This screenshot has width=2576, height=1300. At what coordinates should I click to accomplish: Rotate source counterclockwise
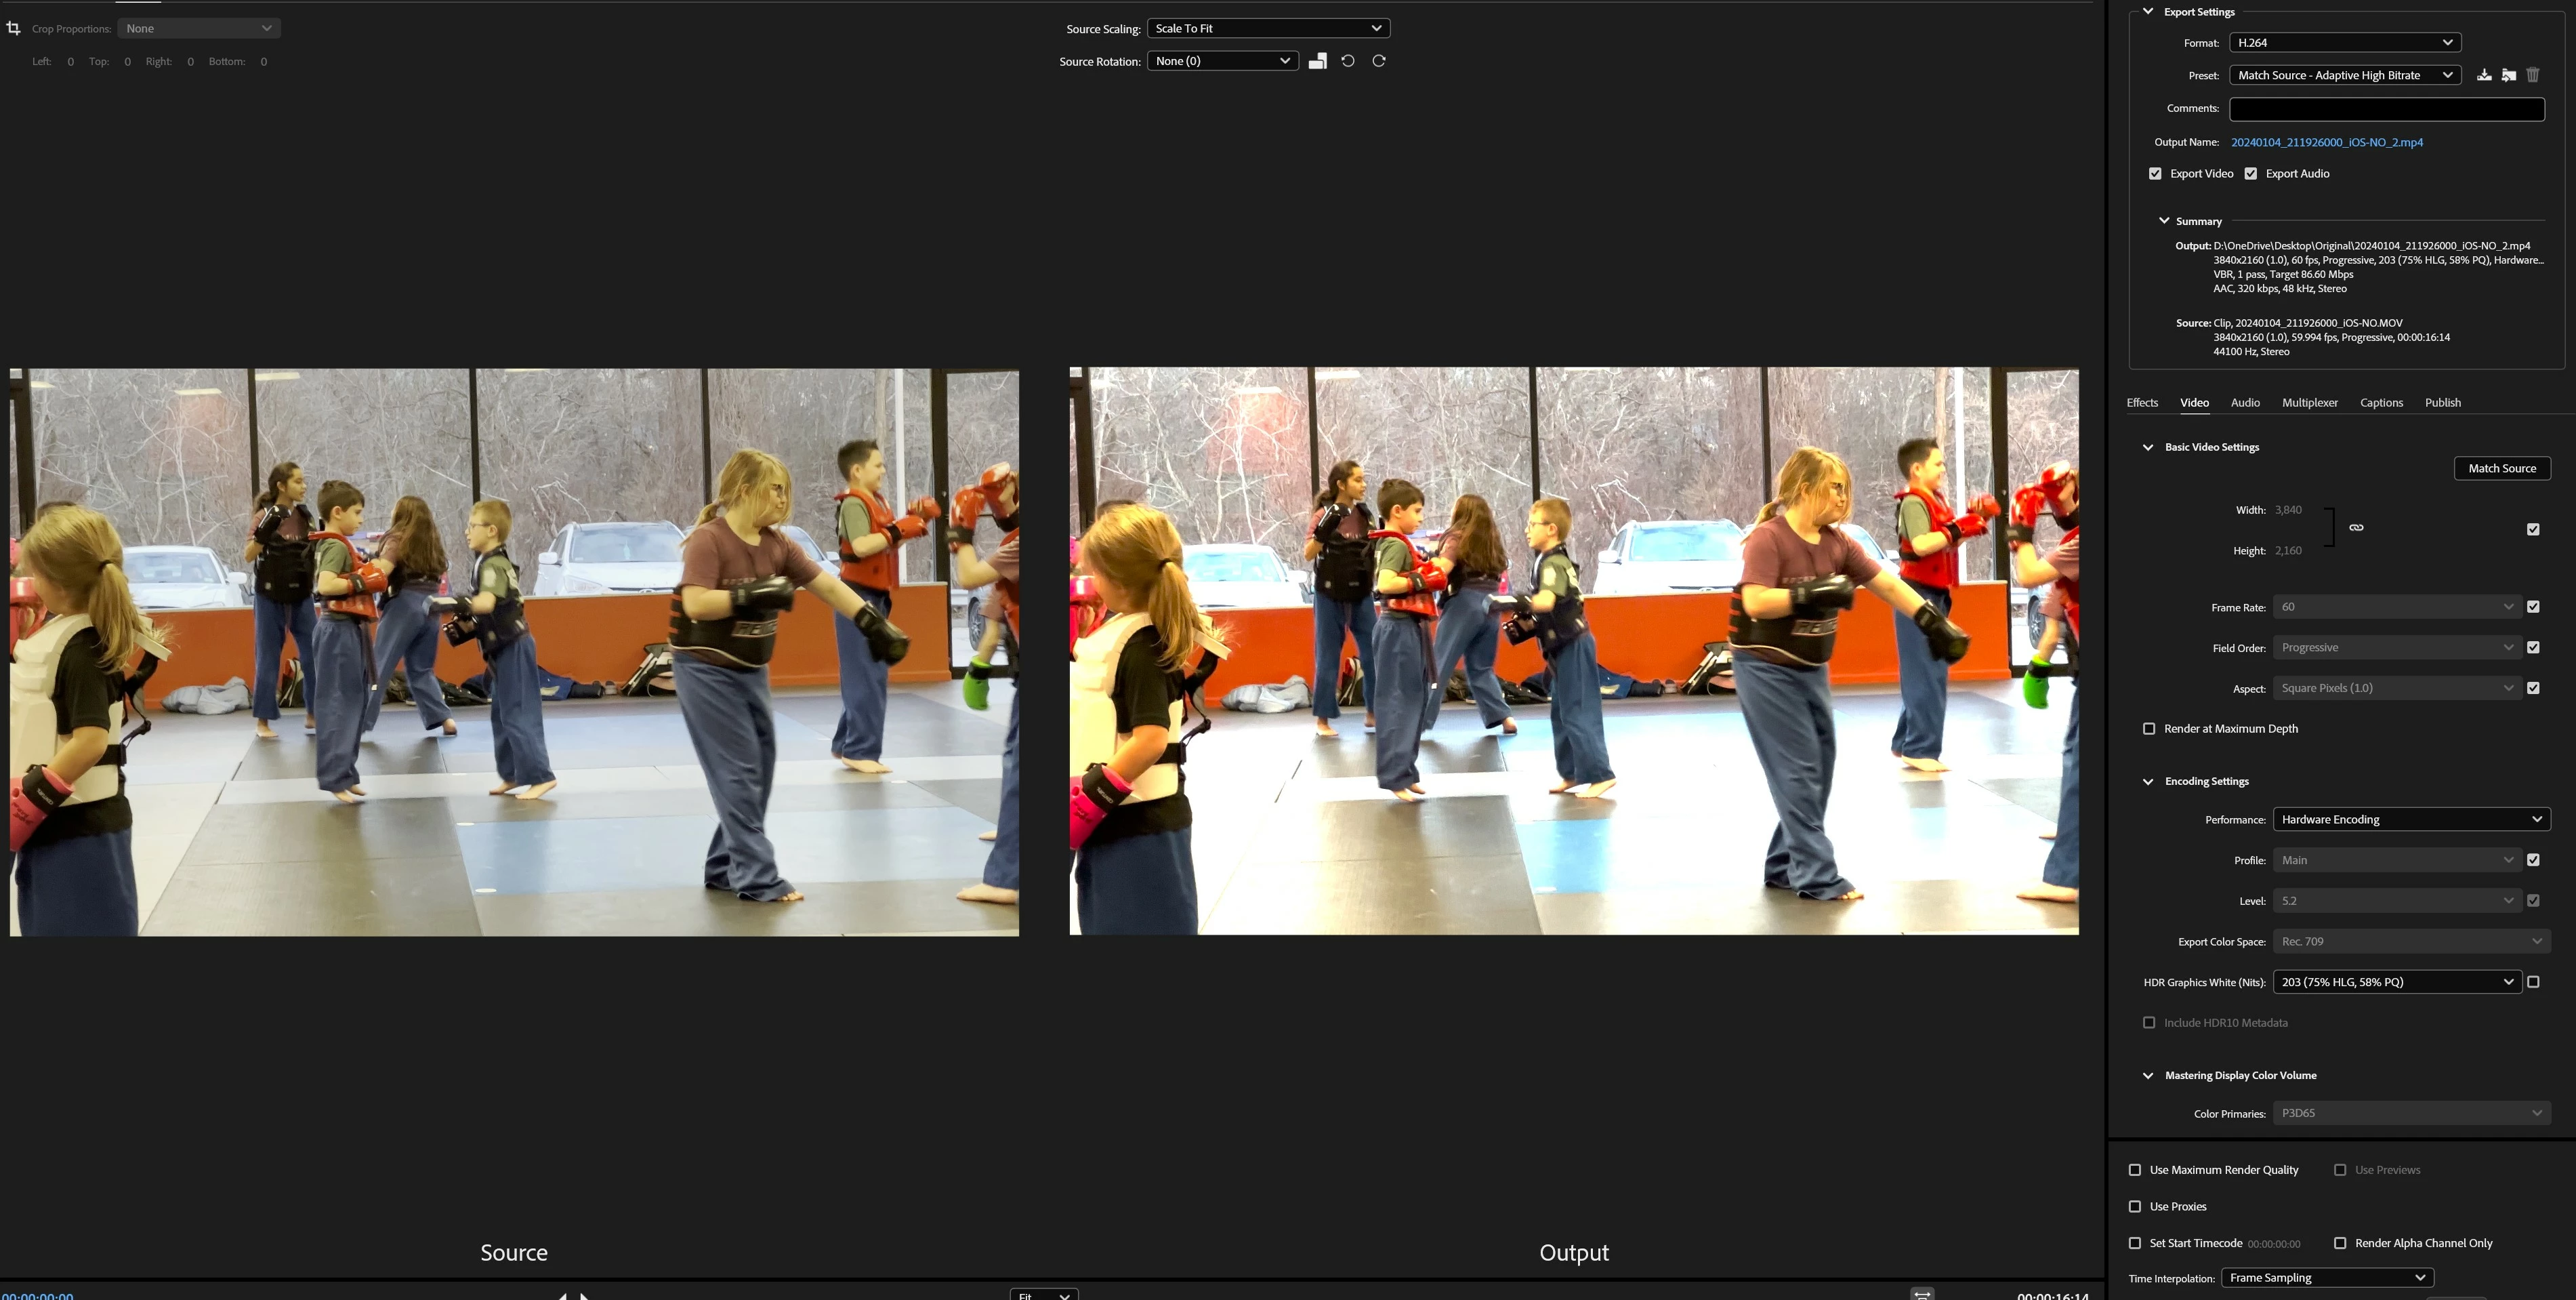(x=1348, y=61)
